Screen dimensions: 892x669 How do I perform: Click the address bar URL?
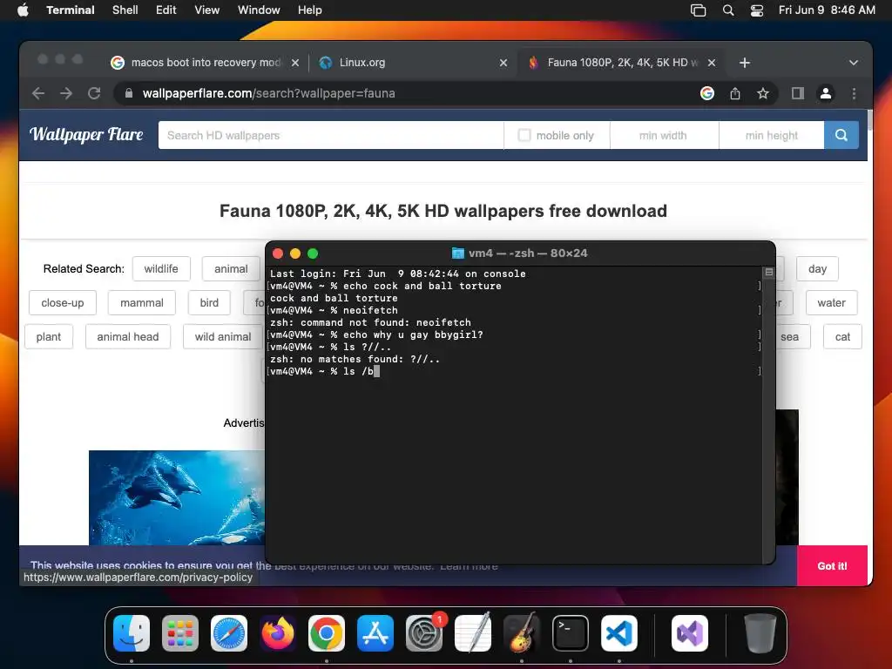[x=268, y=93]
